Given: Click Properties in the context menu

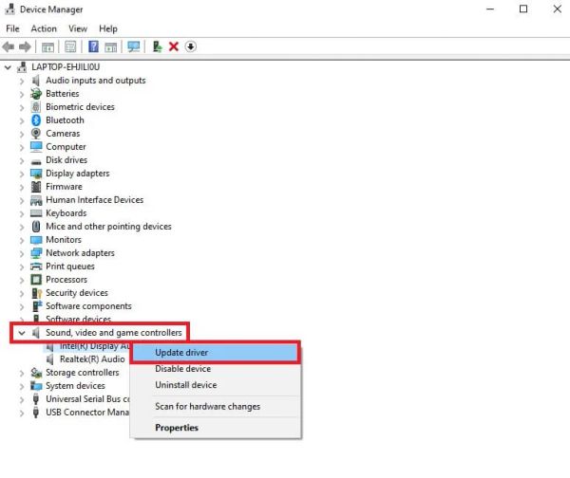Looking at the screenshot, I should click(x=177, y=428).
